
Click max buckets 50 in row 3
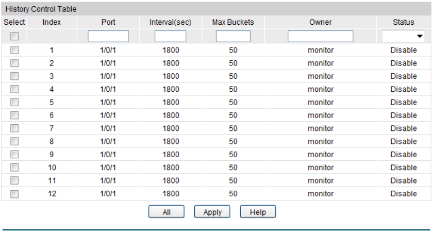233,76
